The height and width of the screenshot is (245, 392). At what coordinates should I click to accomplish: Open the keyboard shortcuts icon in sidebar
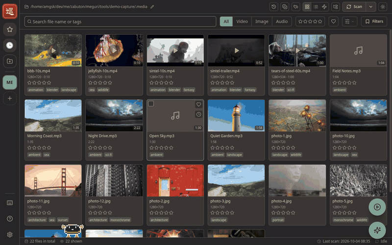click(10, 203)
